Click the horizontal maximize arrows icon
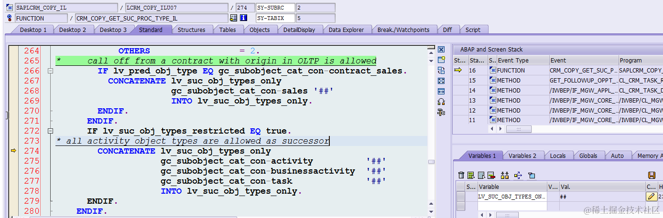This screenshot has width=663, height=218. tap(441, 92)
